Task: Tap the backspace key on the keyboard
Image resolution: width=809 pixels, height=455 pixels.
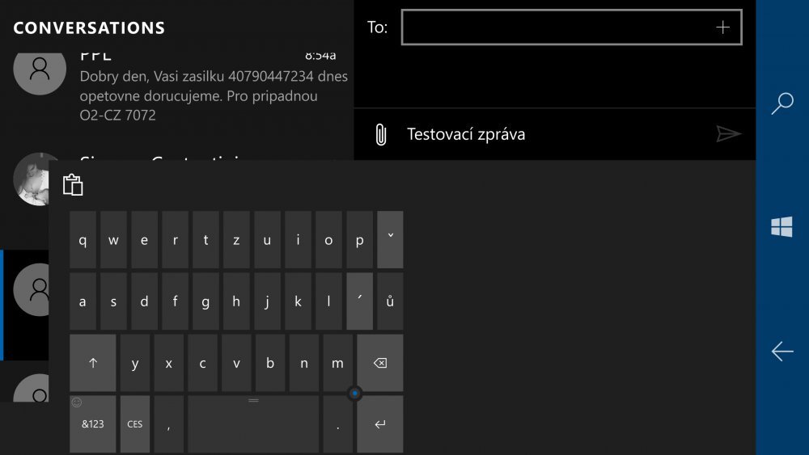Action: pyautogui.click(x=379, y=363)
